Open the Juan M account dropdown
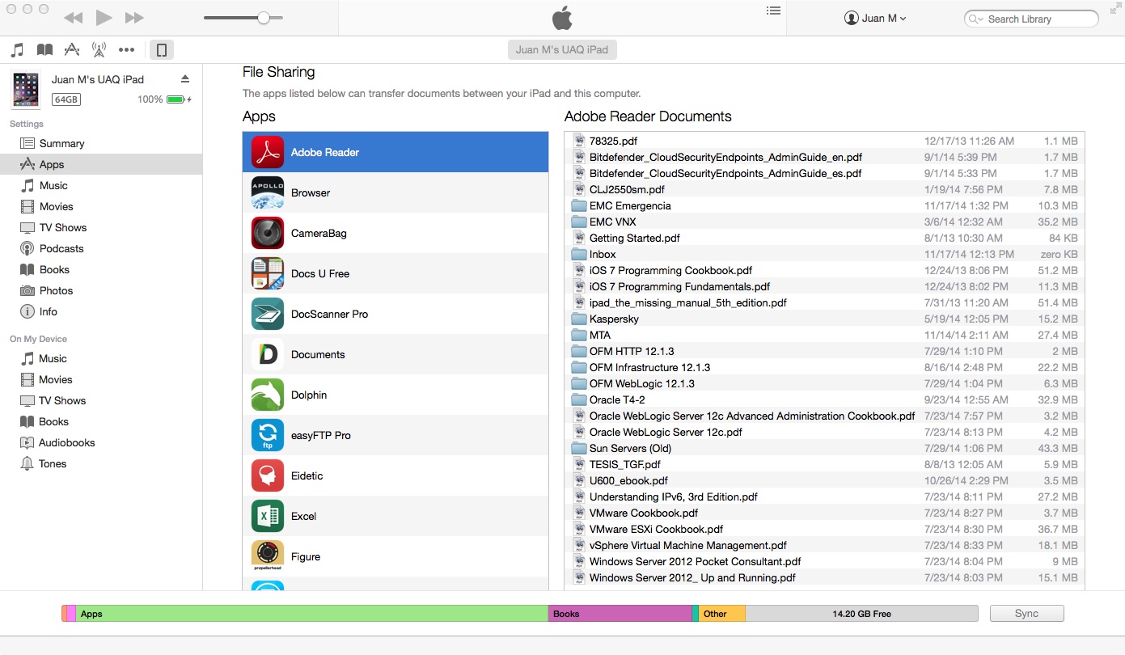 coord(875,18)
